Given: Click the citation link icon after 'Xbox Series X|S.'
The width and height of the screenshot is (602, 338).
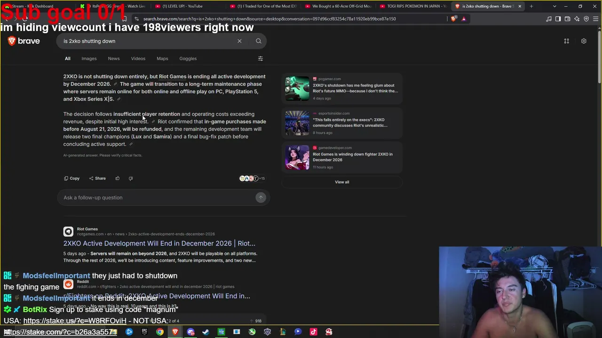Looking at the screenshot, I should click(x=119, y=99).
